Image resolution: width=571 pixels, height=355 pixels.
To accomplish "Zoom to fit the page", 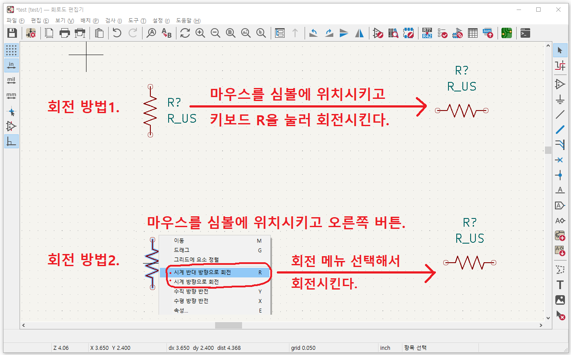I will coord(230,33).
